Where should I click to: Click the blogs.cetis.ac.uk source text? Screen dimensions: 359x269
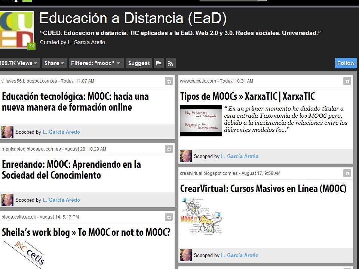(19, 217)
